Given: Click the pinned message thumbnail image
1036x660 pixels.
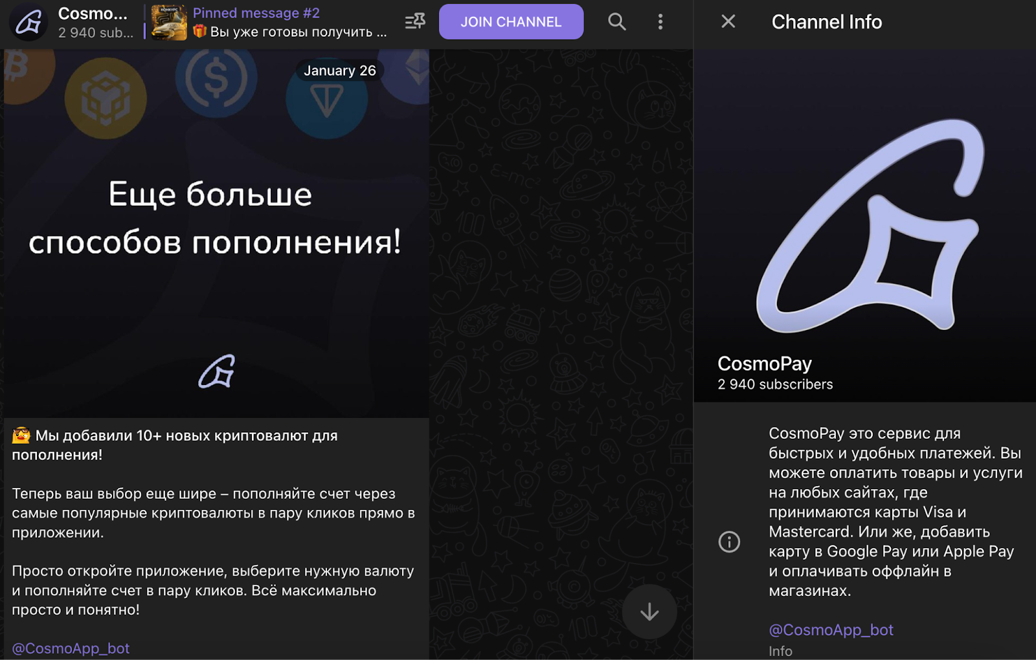Looking at the screenshot, I should (169, 23).
